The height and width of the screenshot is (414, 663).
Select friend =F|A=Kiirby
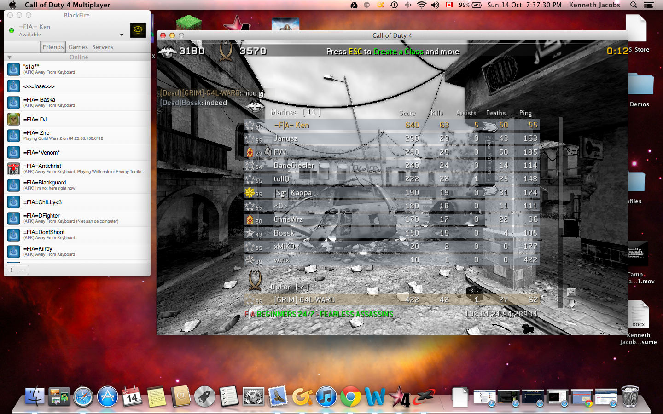[77, 252]
